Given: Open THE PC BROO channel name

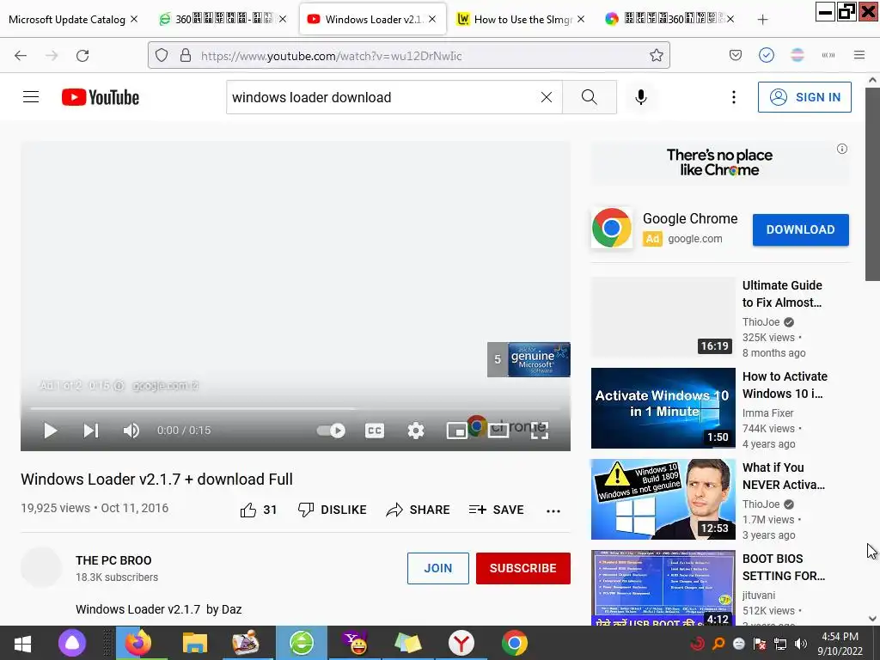Looking at the screenshot, I should 113,560.
